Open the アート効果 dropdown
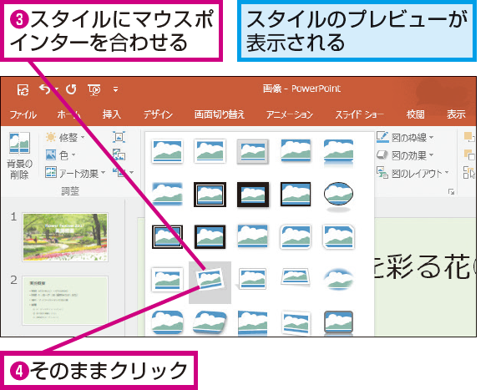This screenshot has width=501, height=390. click(x=75, y=173)
